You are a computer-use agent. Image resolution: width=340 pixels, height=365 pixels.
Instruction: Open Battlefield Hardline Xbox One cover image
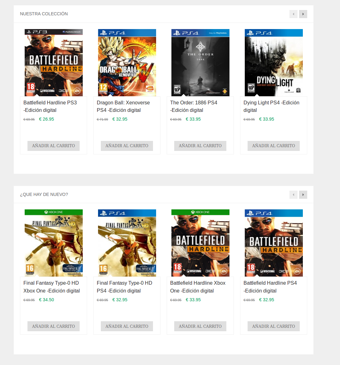pyautogui.click(x=200, y=243)
